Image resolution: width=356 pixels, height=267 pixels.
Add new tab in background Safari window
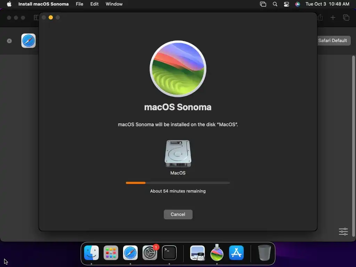click(333, 17)
